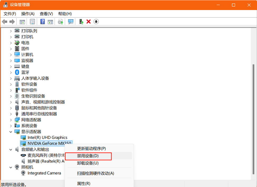Expand the 打印队列 node
Image resolution: width=257 pixels, height=187 pixels.
[11, 31]
